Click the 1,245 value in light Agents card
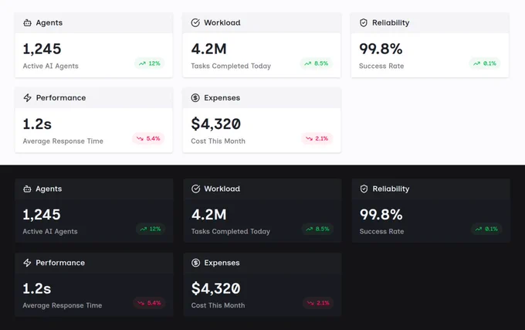This screenshot has height=330, width=525. [42, 49]
